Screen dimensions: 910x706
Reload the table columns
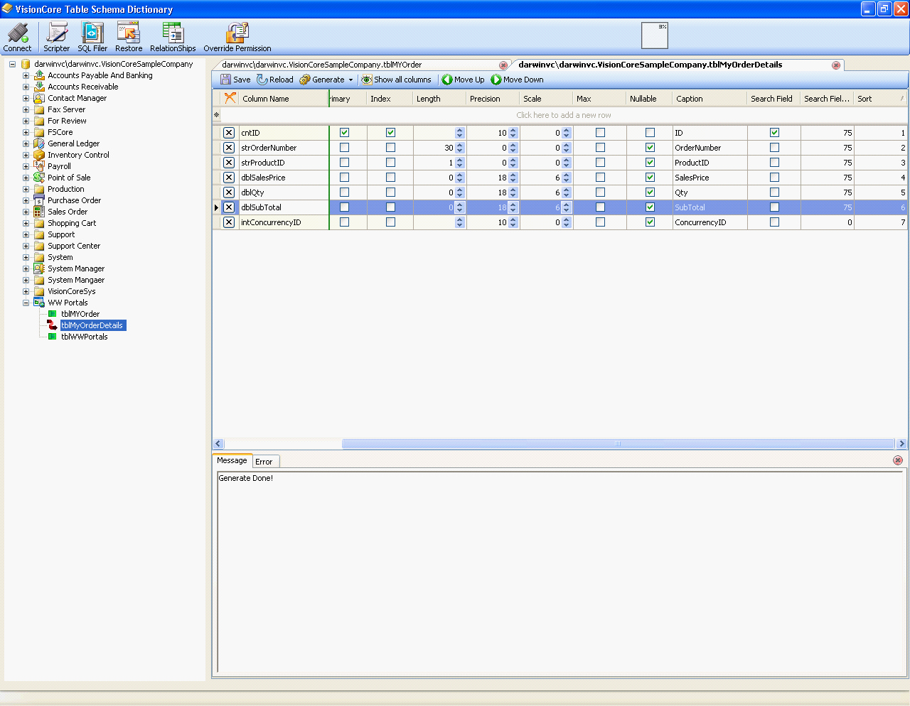coord(275,80)
